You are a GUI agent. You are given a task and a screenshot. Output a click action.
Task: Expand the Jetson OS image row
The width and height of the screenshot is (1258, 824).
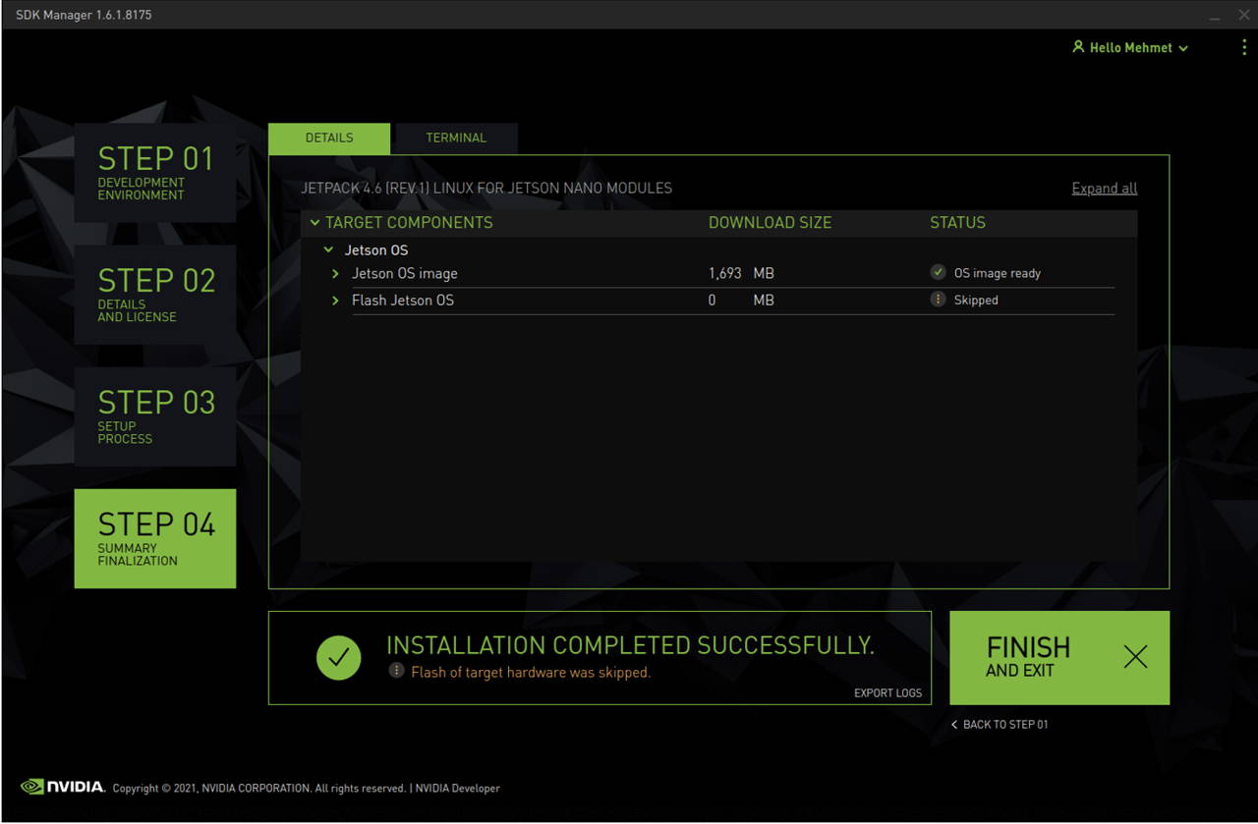click(x=337, y=273)
